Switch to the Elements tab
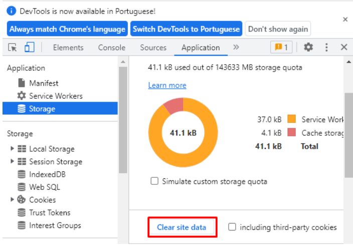Image resolution: width=353 pixels, height=245 pixels. click(68, 48)
